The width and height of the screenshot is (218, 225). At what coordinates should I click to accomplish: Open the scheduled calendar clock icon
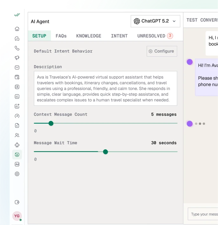pos(17,77)
